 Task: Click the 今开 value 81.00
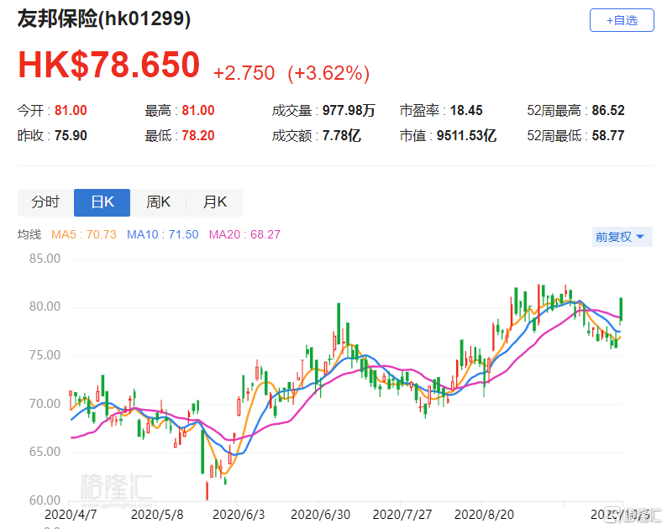(71, 111)
